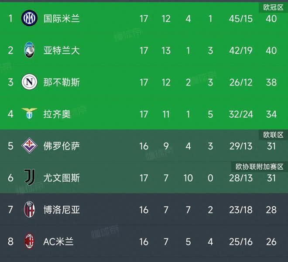Click the Fiorentina purple diamond crest
The image size is (288, 262).
coord(29,146)
